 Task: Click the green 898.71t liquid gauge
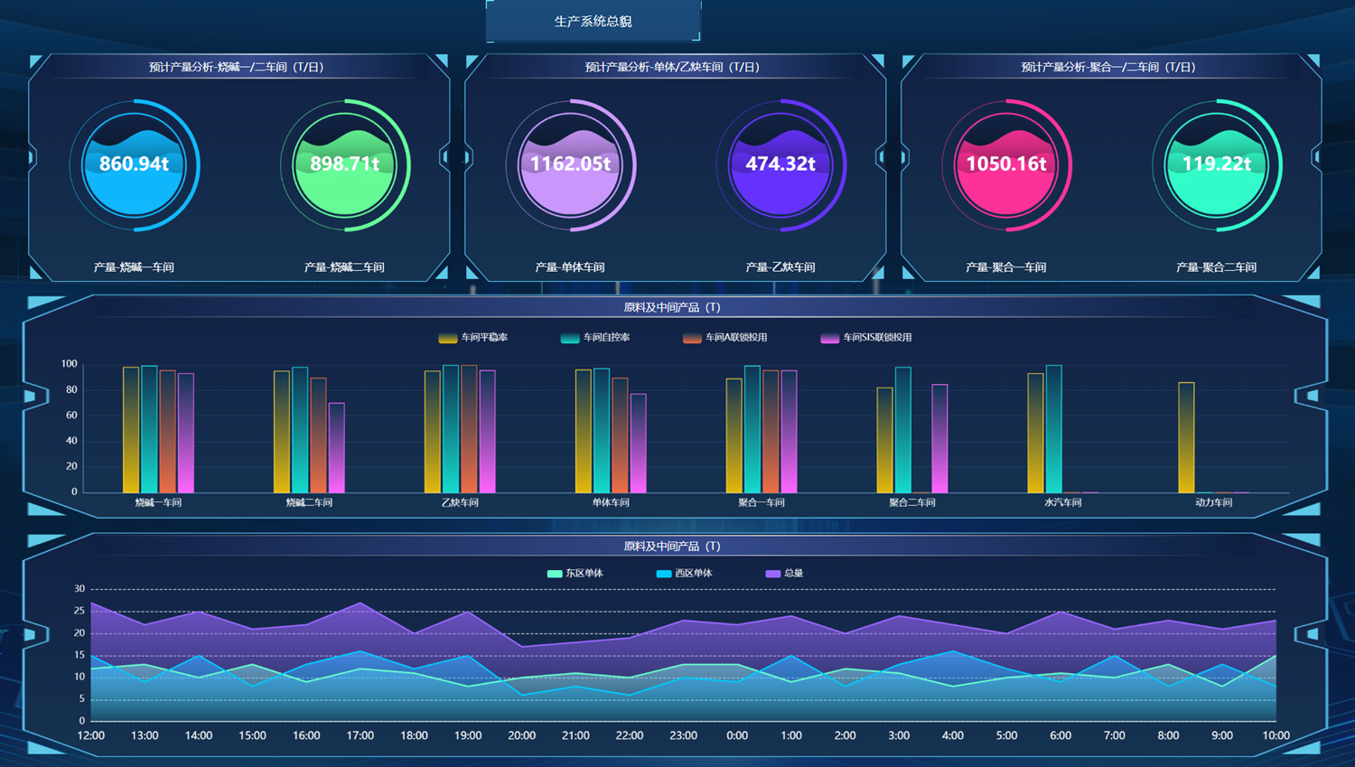point(345,165)
